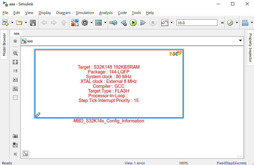Open the New Model dropdown arrow
This screenshot has width=254, height=165.
tap(12, 23)
